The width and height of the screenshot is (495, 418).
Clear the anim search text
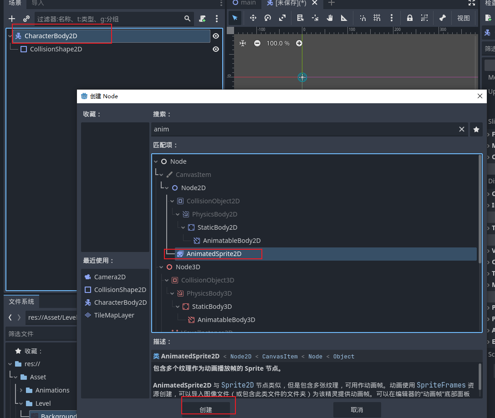coord(462,129)
